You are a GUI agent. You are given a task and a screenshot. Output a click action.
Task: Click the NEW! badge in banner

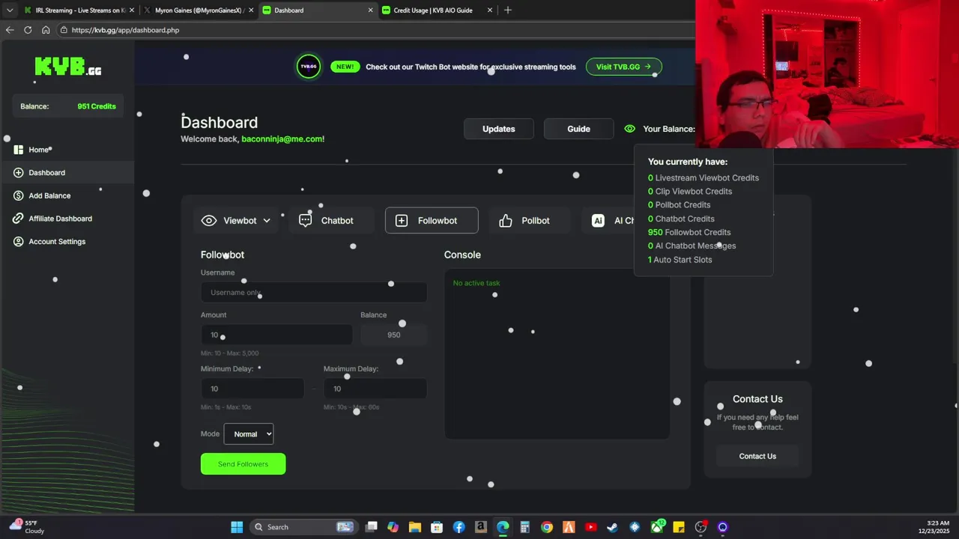345,67
